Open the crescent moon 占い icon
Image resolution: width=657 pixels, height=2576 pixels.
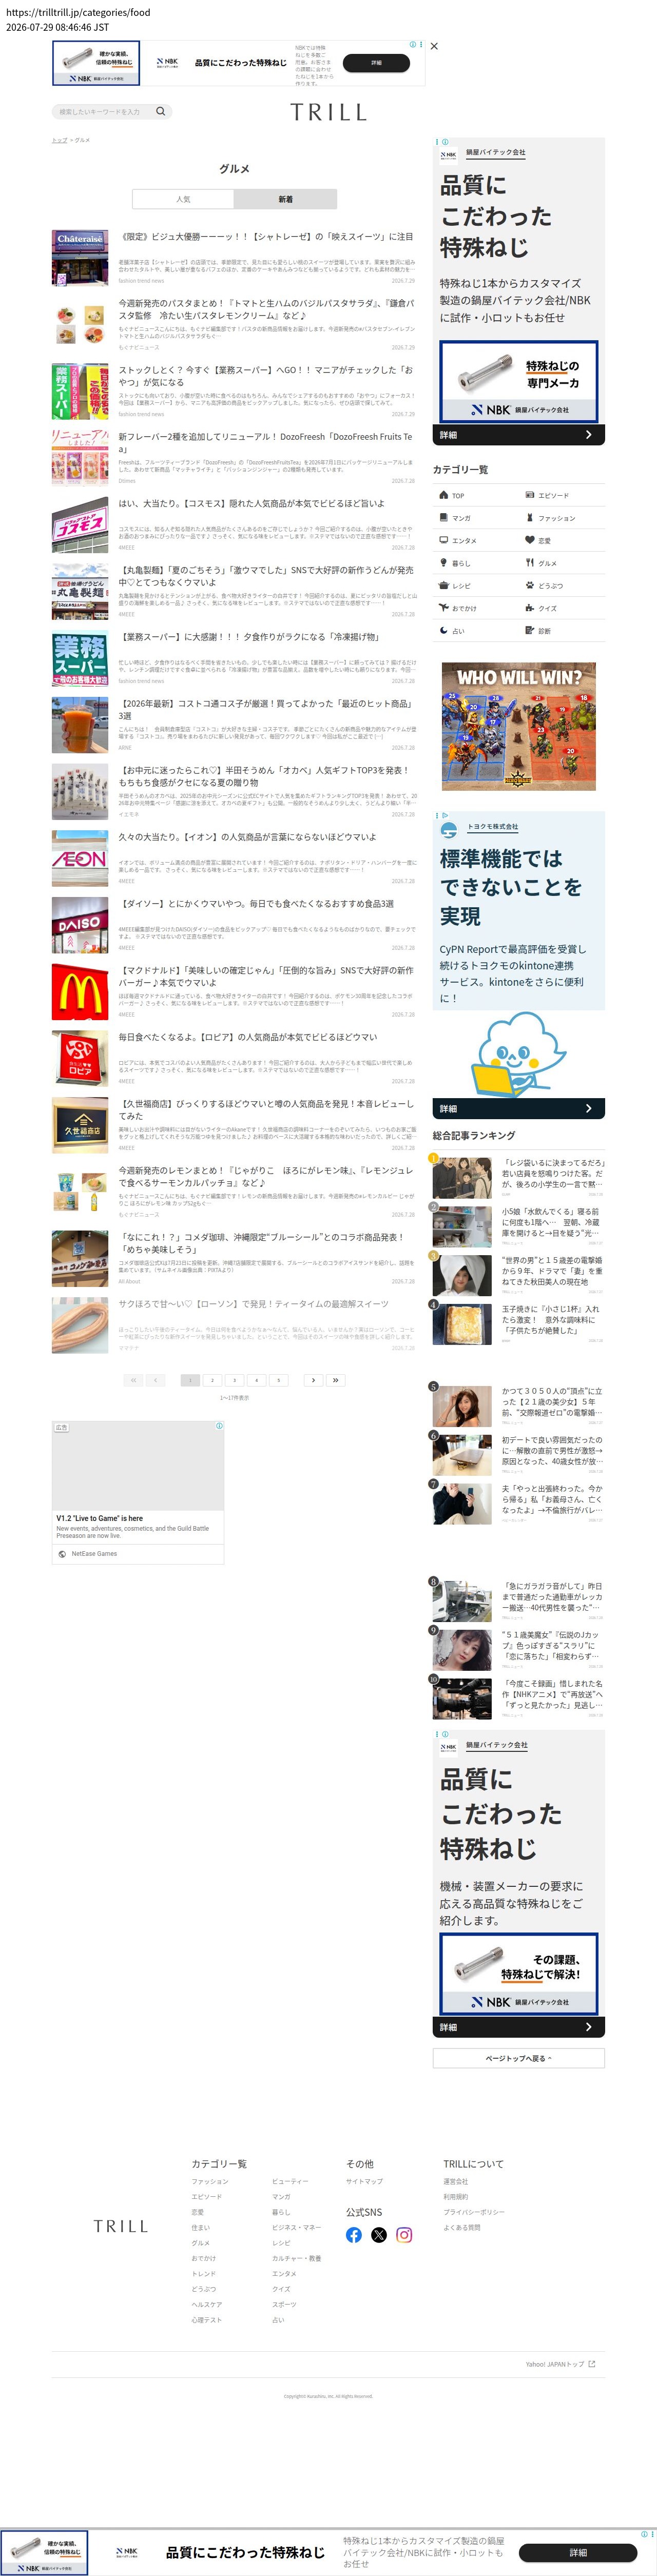click(443, 630)
